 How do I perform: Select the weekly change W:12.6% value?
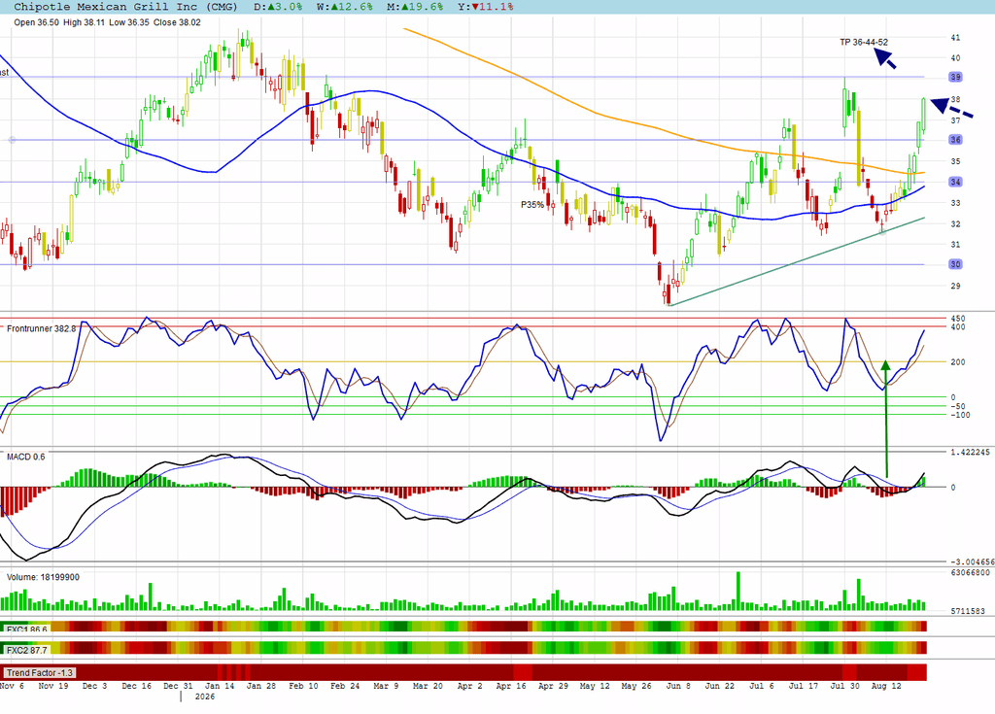coord(345,7)
